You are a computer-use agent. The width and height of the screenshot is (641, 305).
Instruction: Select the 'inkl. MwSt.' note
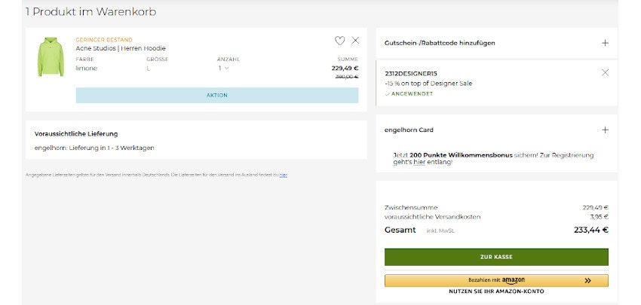point(440,231)
